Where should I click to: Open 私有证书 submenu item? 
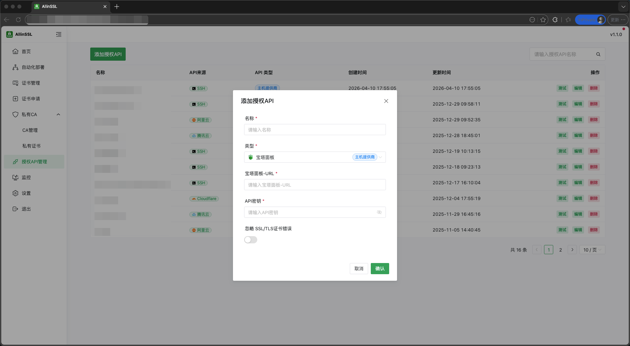pos(34,146)
